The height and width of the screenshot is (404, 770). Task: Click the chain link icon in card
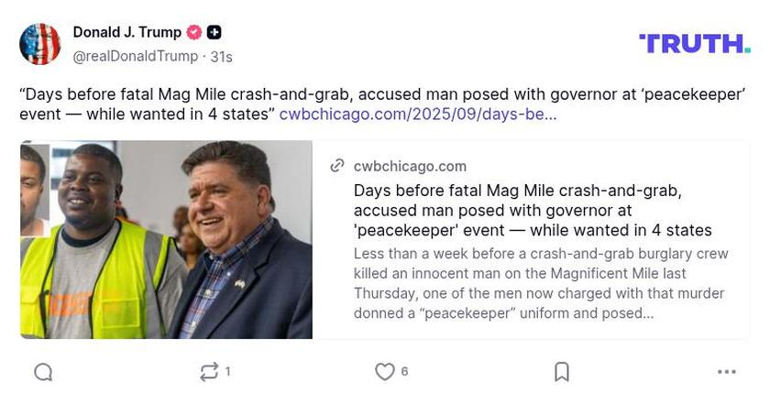point(337,166)
